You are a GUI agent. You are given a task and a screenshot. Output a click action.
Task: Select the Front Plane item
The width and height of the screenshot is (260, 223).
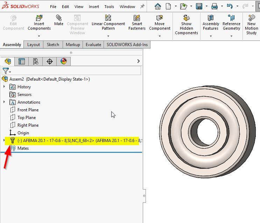[x=28, y=110]
